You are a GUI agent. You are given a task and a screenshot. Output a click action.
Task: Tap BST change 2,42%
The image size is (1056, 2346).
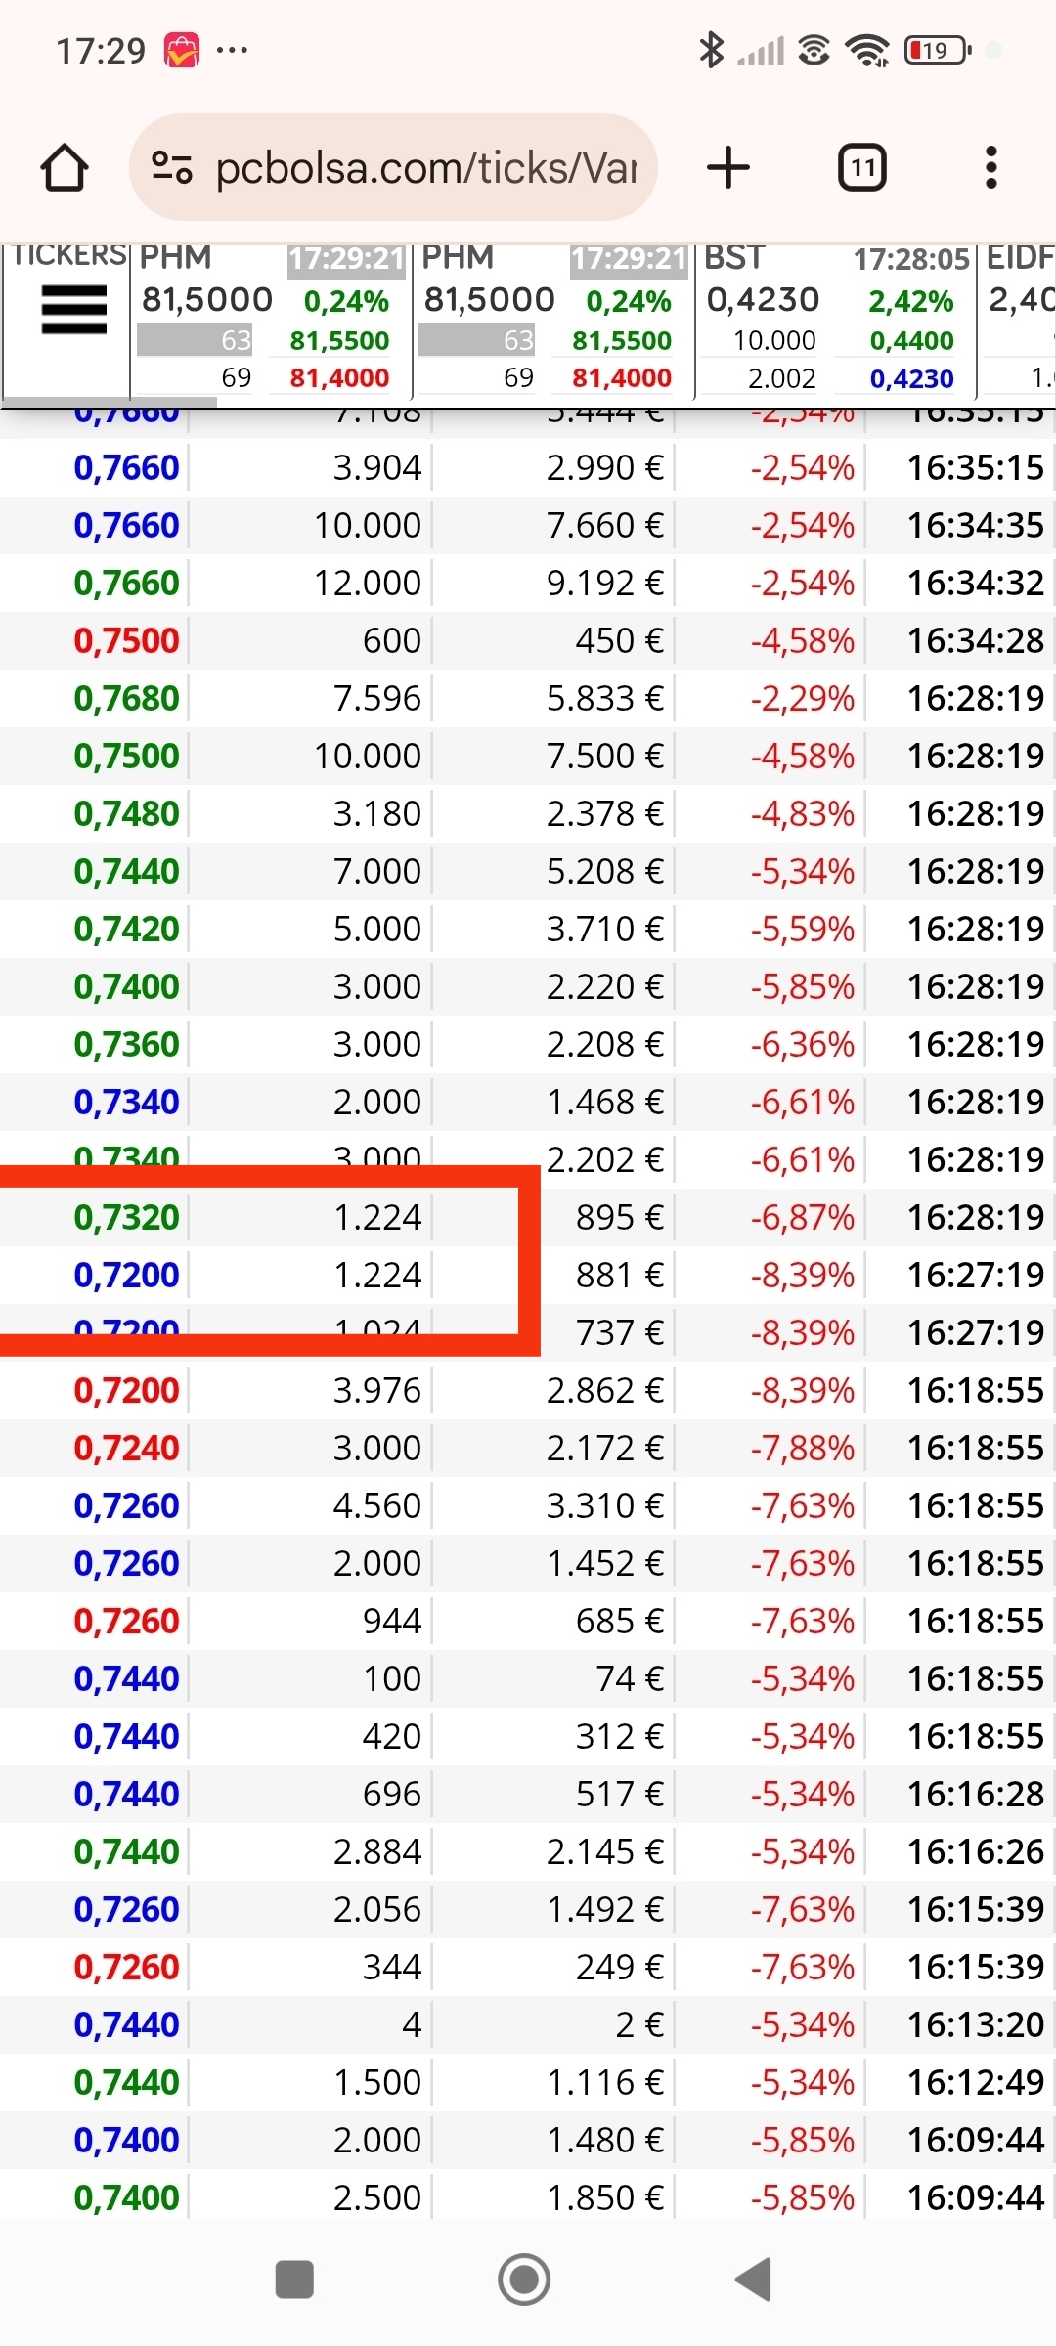(910, 301)
